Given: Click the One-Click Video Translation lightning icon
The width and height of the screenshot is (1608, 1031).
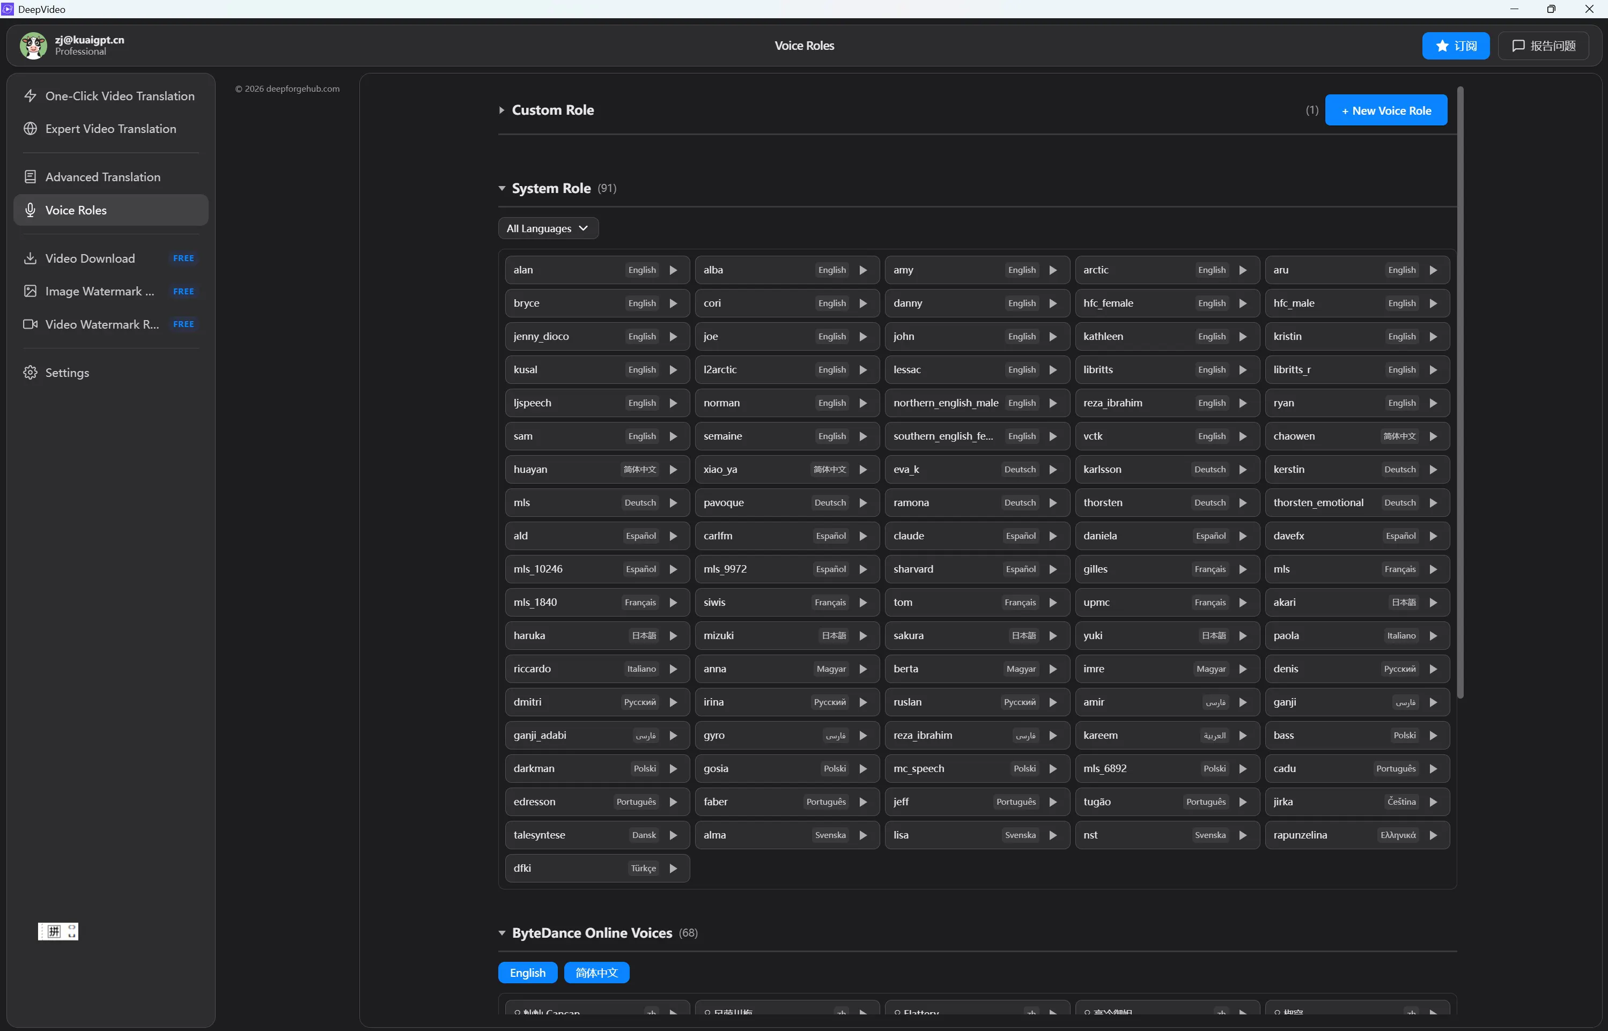Looking at the screenshot, I should tap(30, 96).
